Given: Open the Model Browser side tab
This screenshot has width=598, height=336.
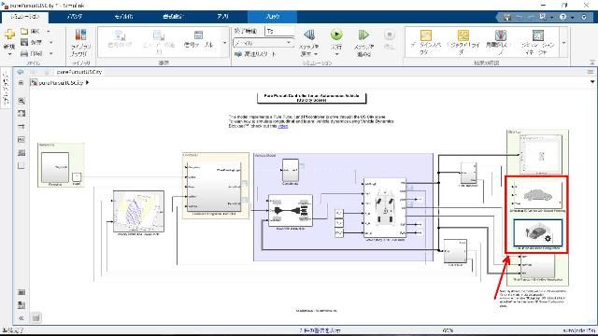Looking at the screenshot, I should pyautogui.click(x=6, y=89).
